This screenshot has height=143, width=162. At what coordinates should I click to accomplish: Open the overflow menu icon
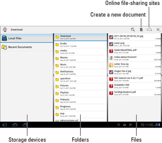pyautogui.click(x=158, y=30)
